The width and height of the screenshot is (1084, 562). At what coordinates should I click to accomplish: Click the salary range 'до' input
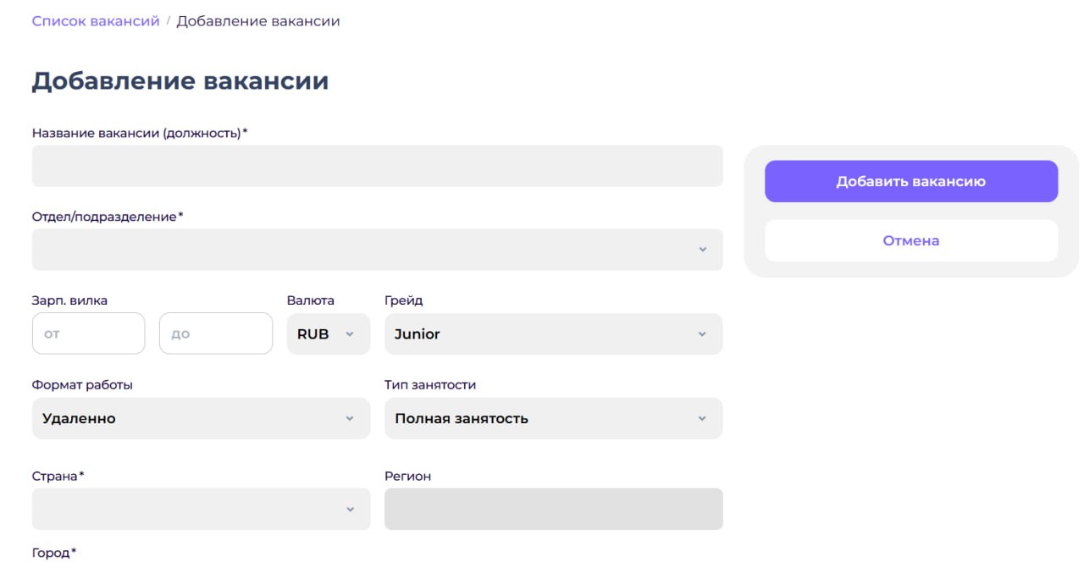click(x=215, y=333)
